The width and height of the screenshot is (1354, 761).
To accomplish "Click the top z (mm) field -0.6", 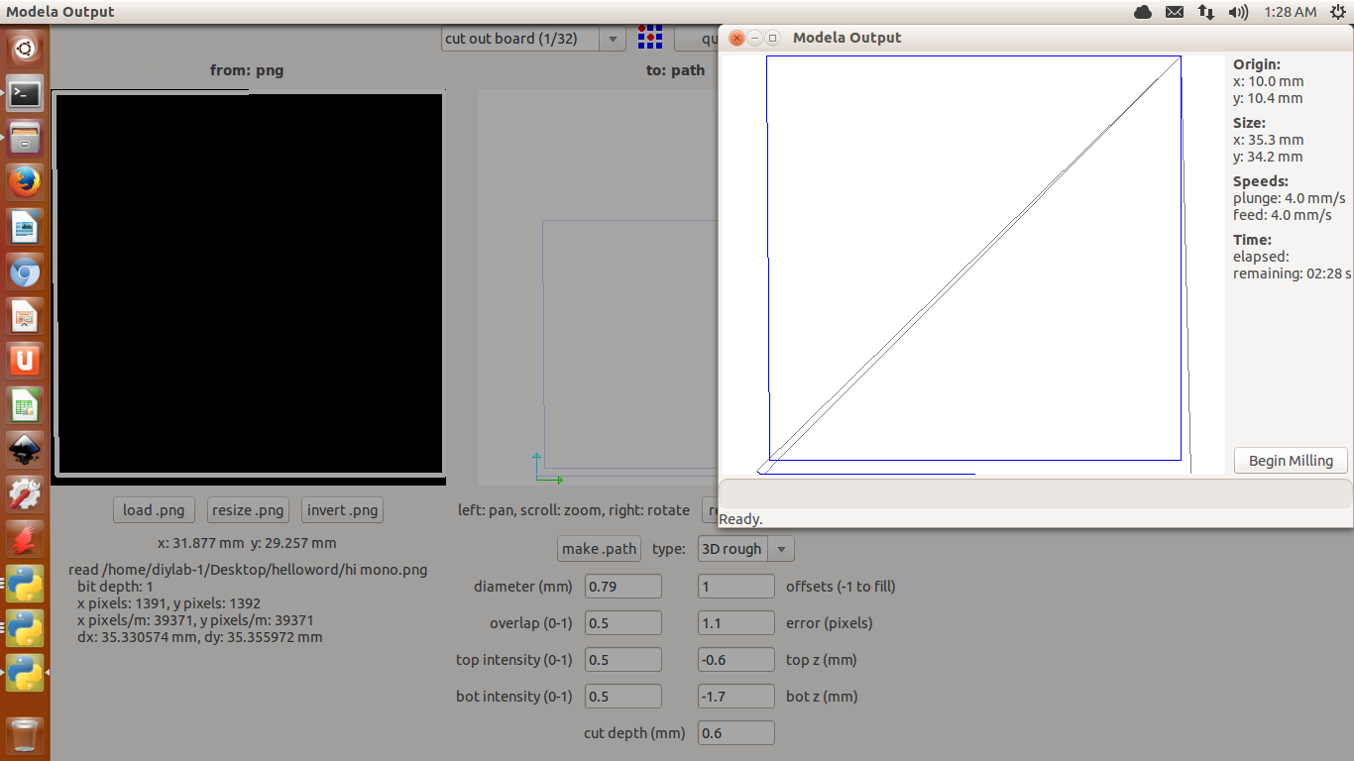I will (x=736, y=659).
